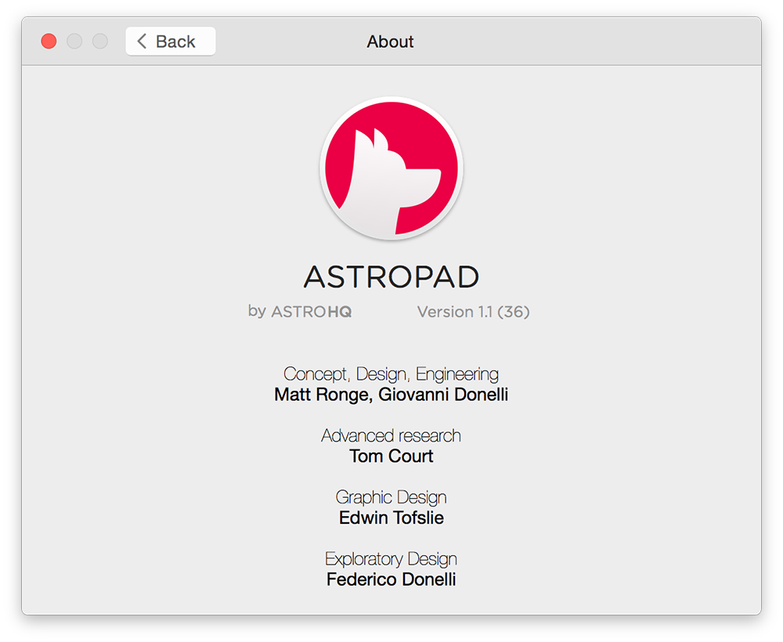Select the 'Version 1.1 (36)' text

coord(474,312)
